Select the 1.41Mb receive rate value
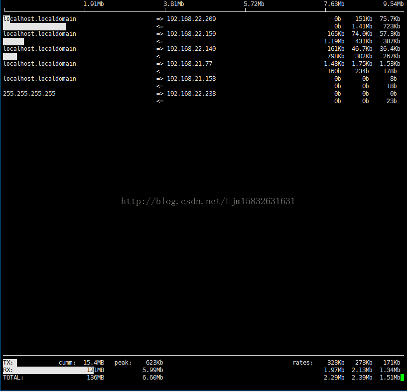 point(362,26)
